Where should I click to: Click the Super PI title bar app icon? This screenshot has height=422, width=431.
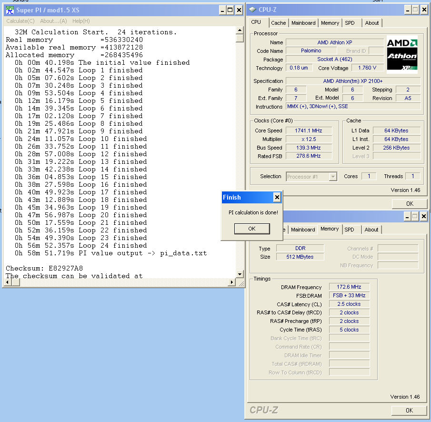(x=10, y=10)
